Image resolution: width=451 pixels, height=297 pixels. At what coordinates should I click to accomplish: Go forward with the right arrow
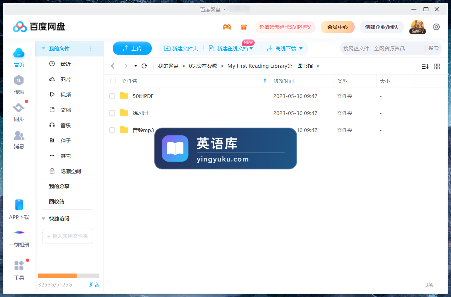(x=126, y=66)
